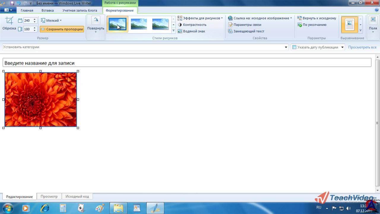
Task: Set as default (По умолчанию)
Action: tap(312, 25)
